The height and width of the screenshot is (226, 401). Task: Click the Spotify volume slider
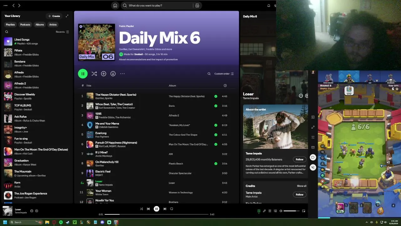pos(292,211)
